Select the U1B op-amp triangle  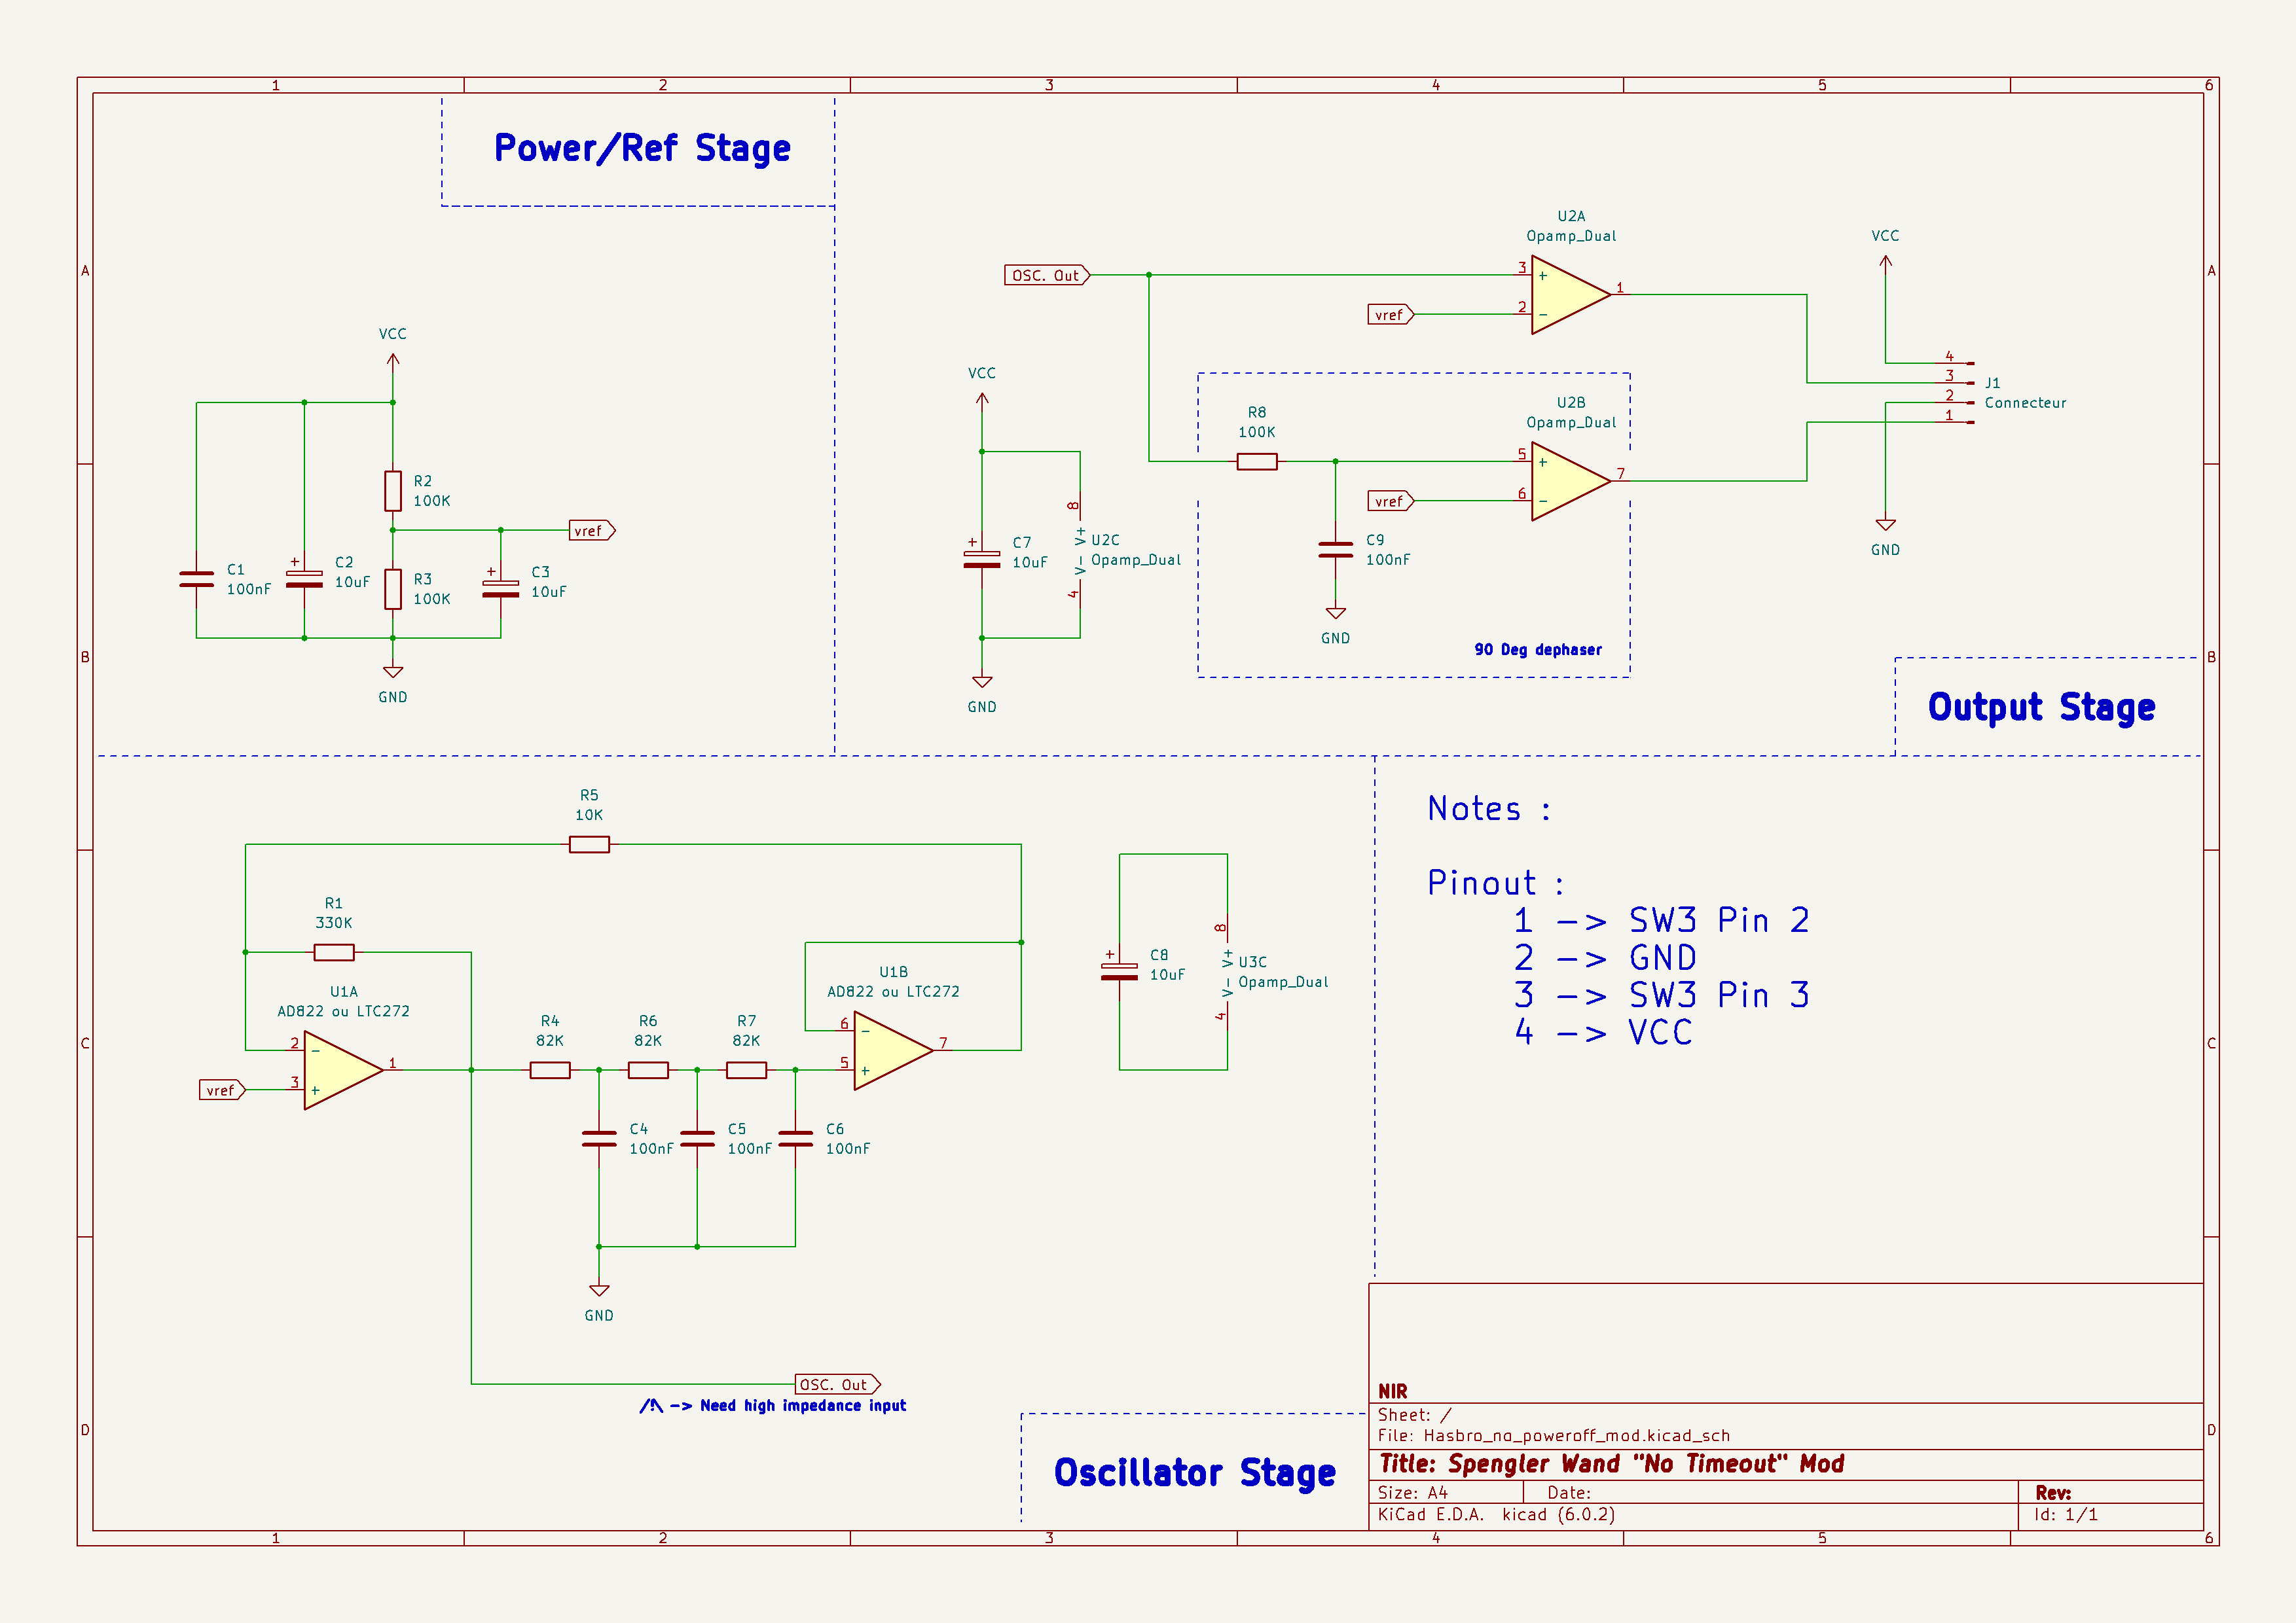(889, 1050)
